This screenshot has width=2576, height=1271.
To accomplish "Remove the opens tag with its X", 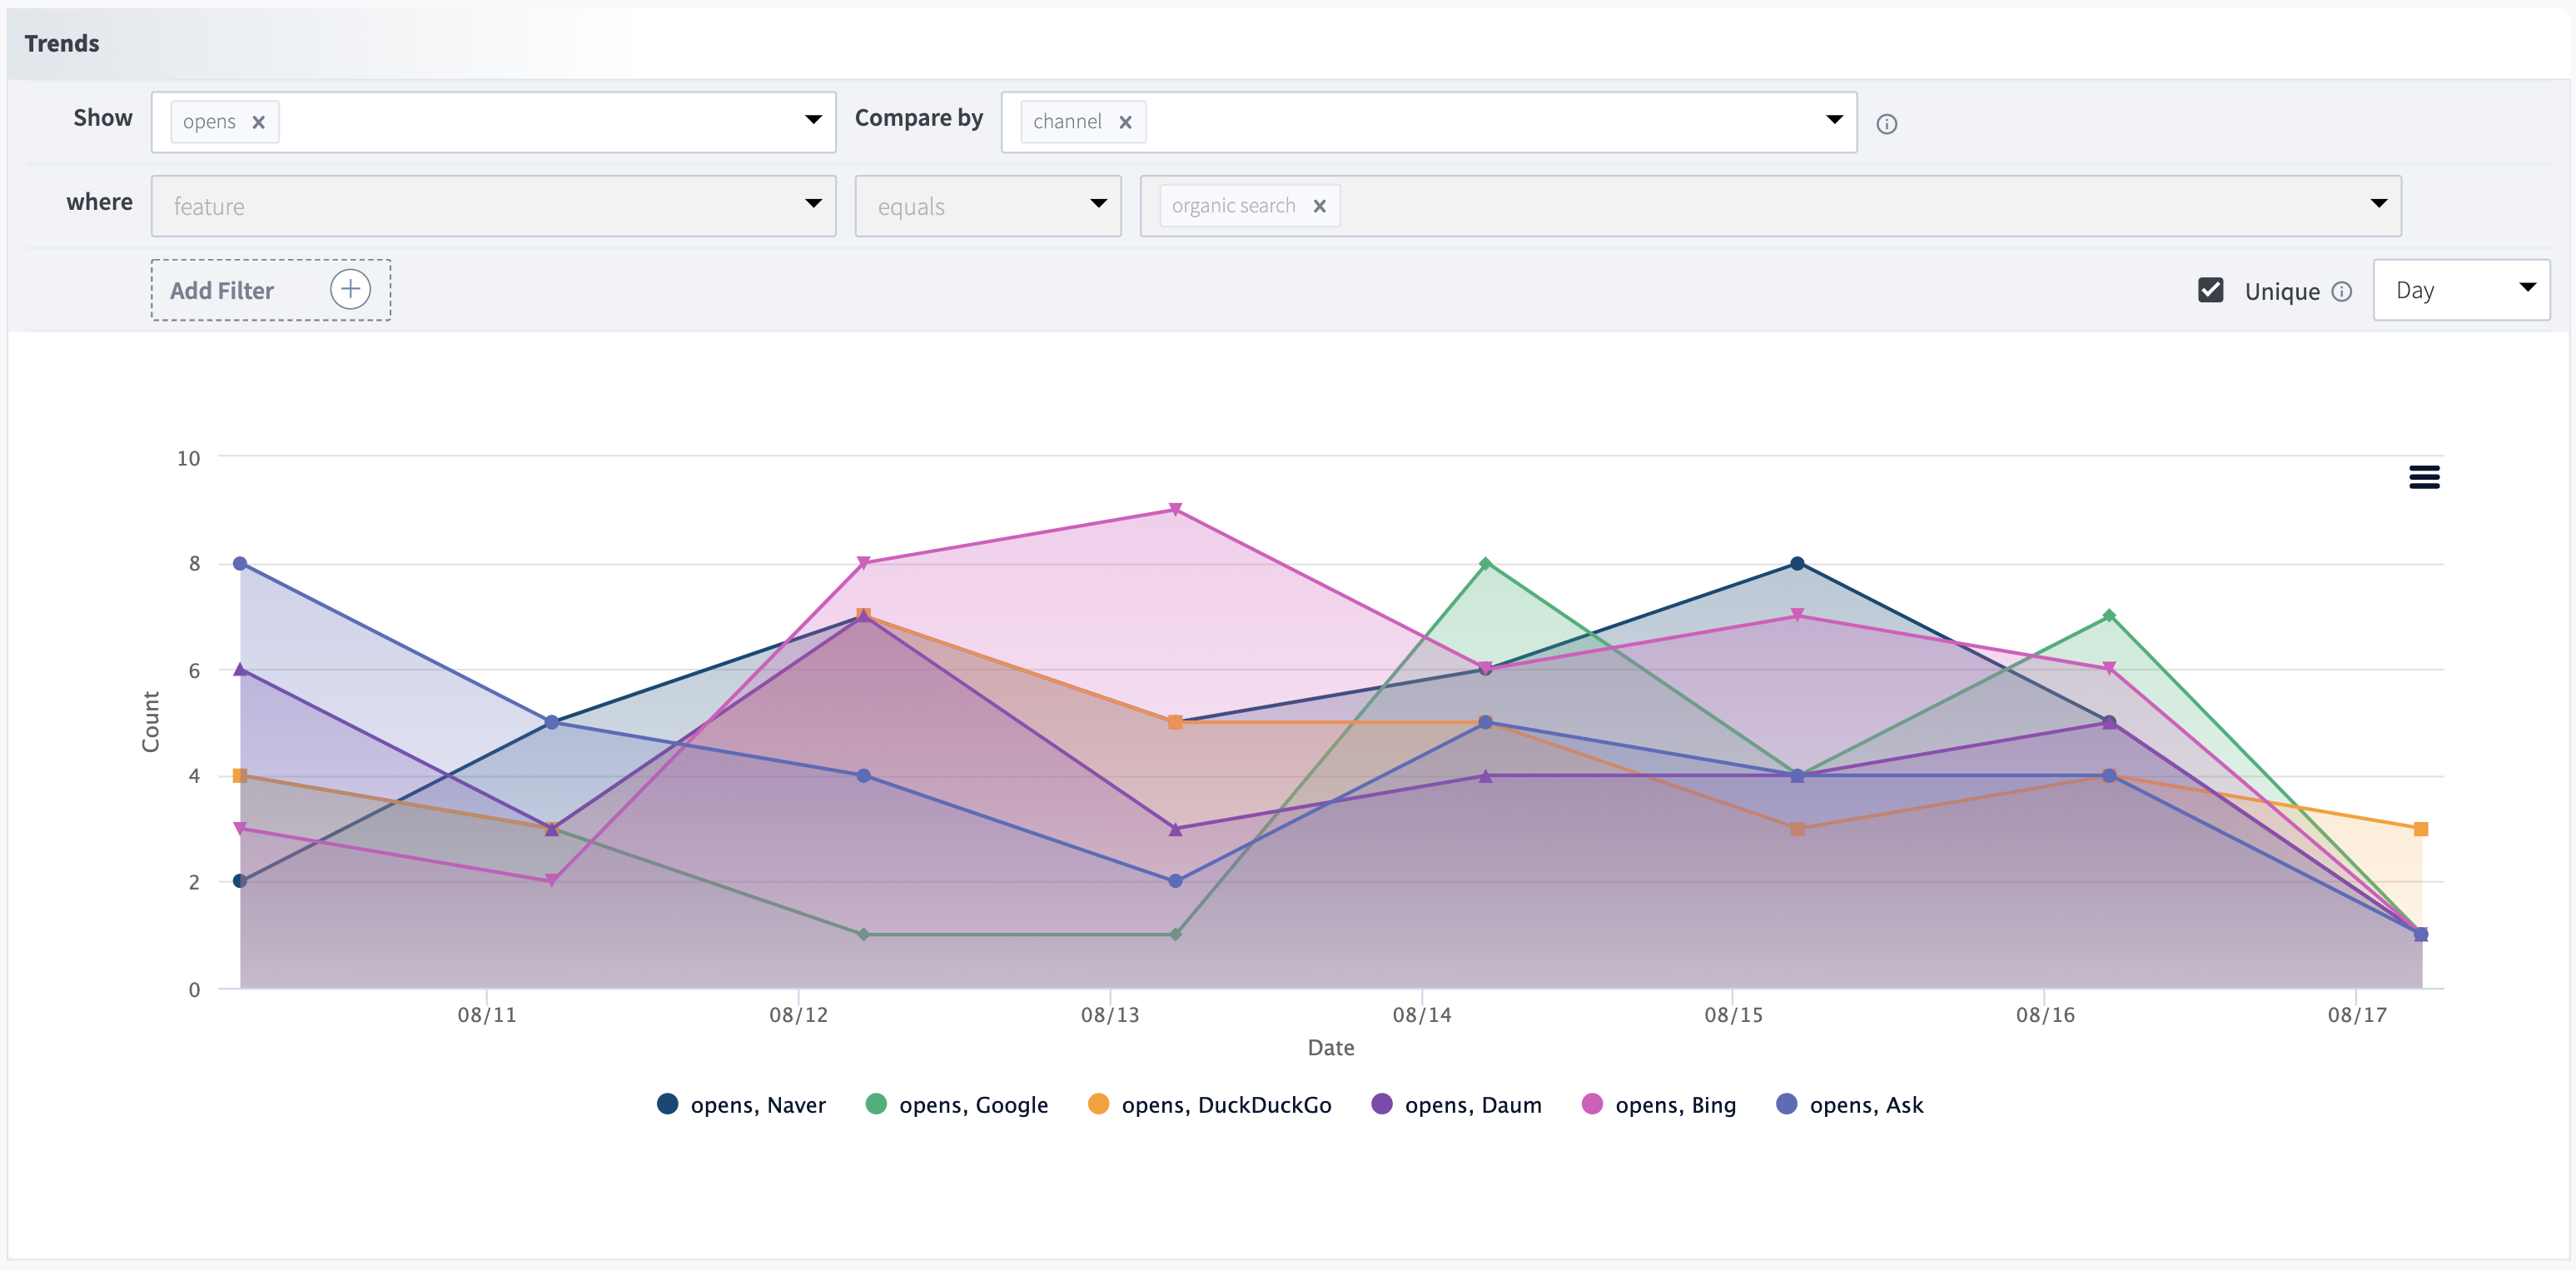I will [x=258, y=122].
